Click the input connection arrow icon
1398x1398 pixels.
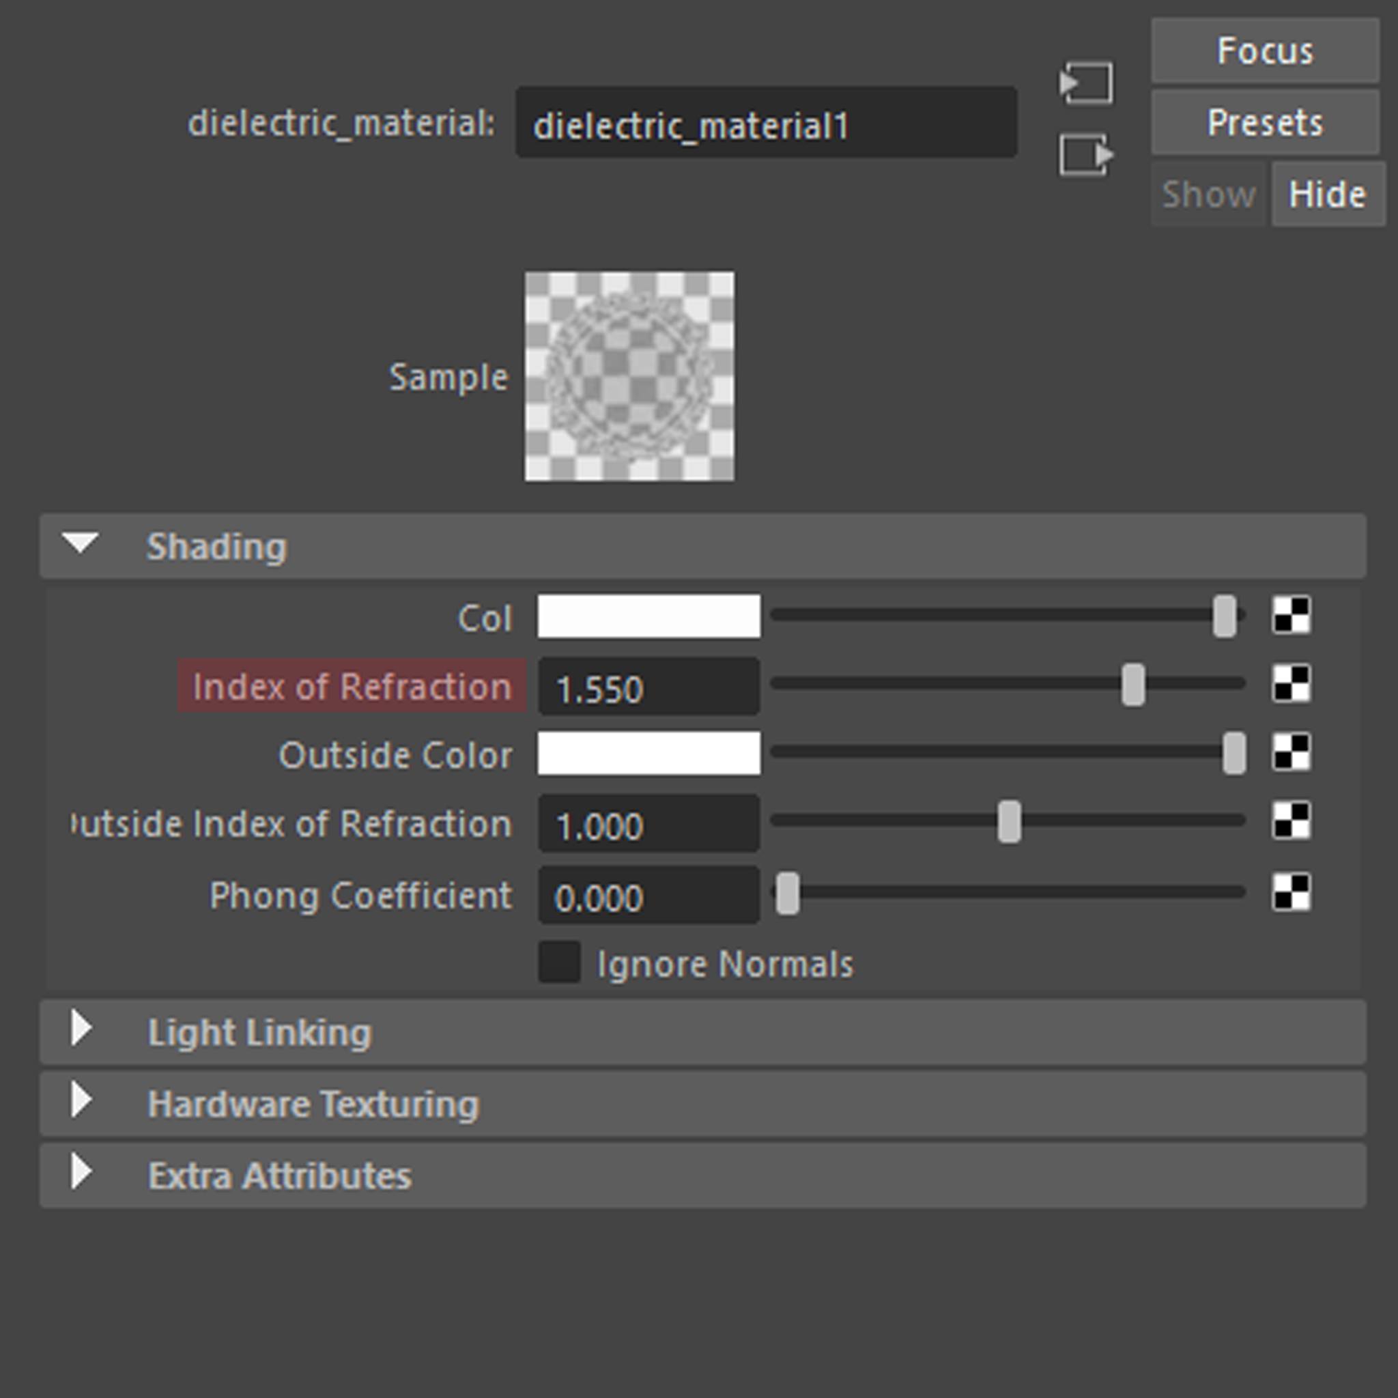click(x=1086, y=83)
